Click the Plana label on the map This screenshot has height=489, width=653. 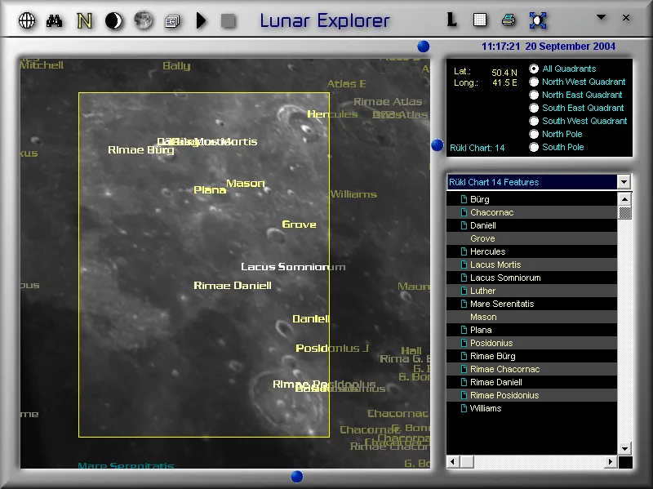210,190
